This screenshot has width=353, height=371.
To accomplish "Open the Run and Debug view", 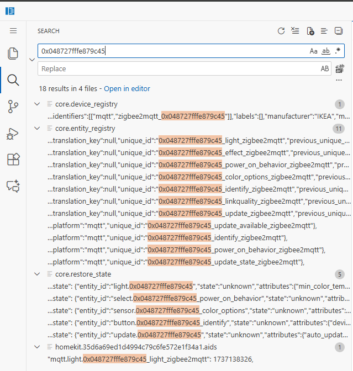I will 13,134.
